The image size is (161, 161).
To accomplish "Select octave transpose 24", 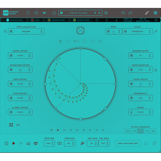I will pyautogui.click(x=153, y=131).
